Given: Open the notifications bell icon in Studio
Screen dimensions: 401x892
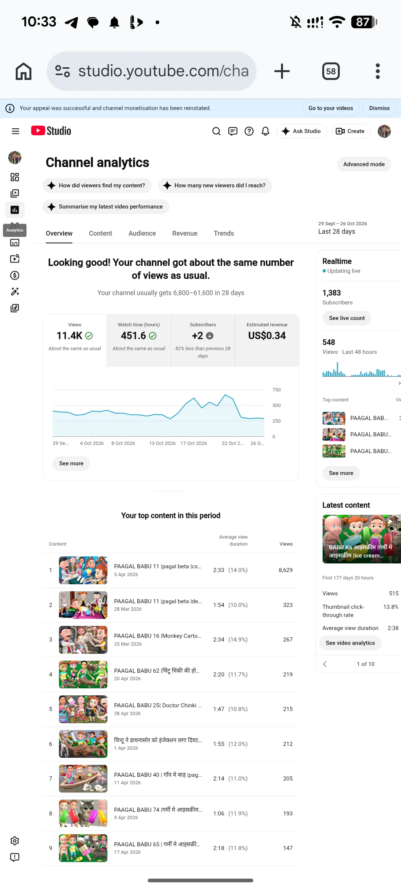Looking at the screenshot, I should pos(265,131).
